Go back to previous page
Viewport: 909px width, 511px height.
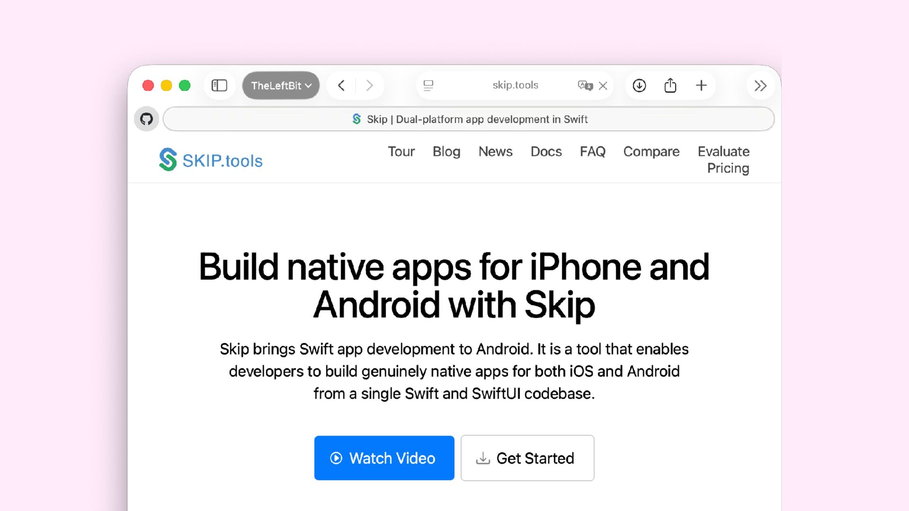341,86
